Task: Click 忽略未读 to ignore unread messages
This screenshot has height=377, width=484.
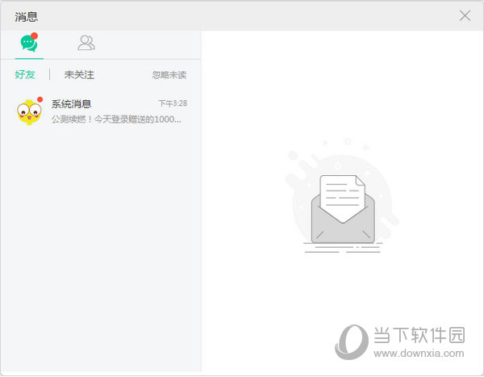Action: click(x=169, y=75)
